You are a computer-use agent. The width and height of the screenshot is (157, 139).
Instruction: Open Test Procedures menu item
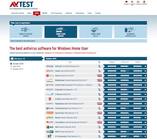click(56, 13)
